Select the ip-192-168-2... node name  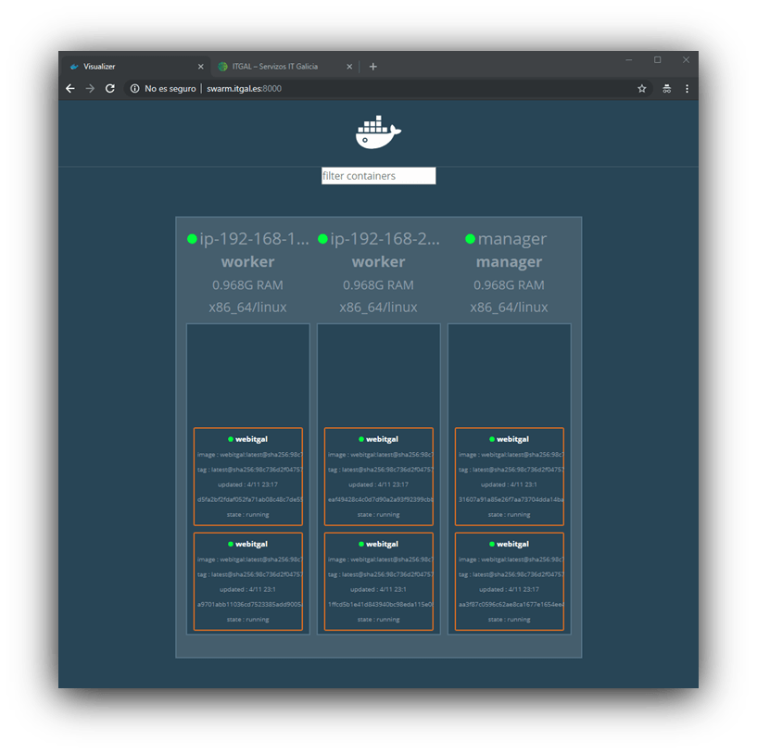point(385,238)
